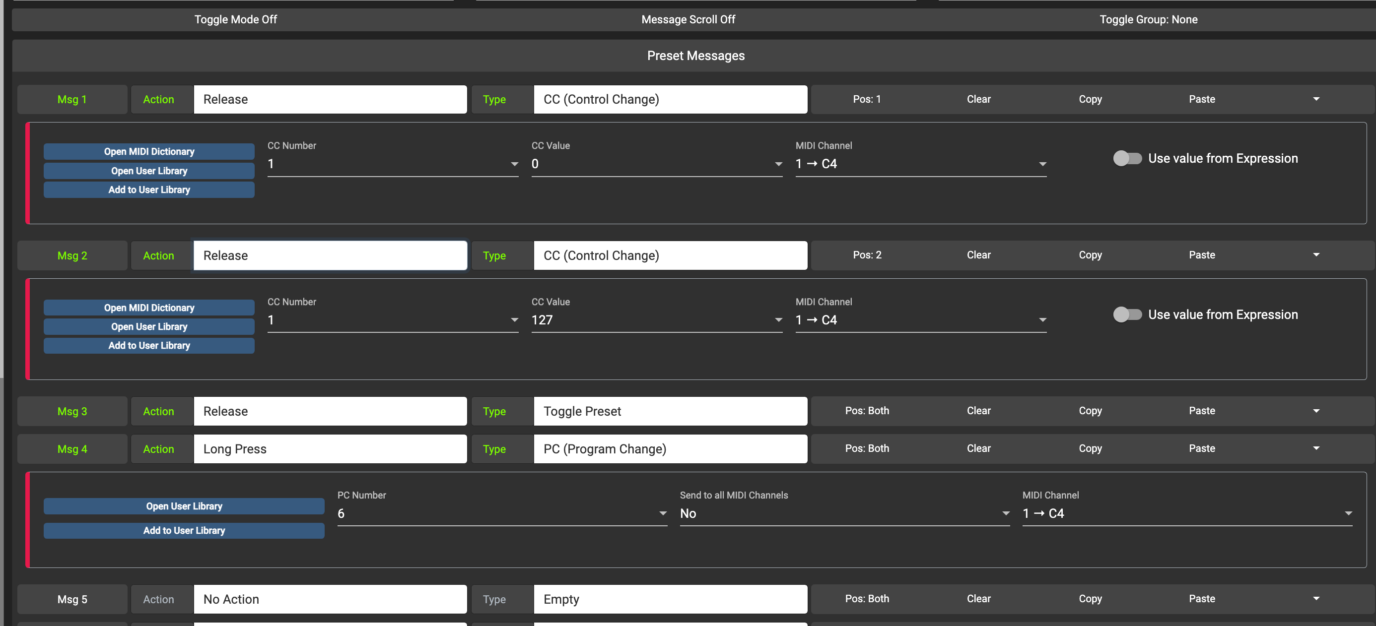Copy the Msg 2 message
Screen dimensions: 1376x626
(1090, 255)
